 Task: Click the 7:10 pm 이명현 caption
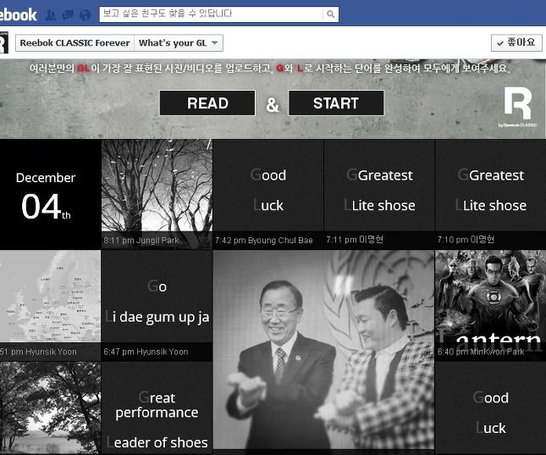pos(466,240)
